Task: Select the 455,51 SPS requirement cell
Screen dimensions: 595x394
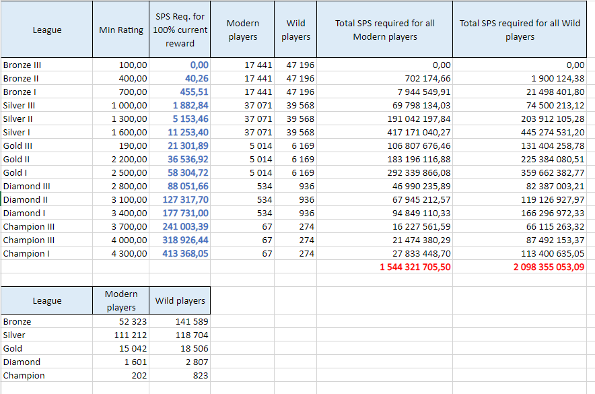Action: (x=180, y=92)
